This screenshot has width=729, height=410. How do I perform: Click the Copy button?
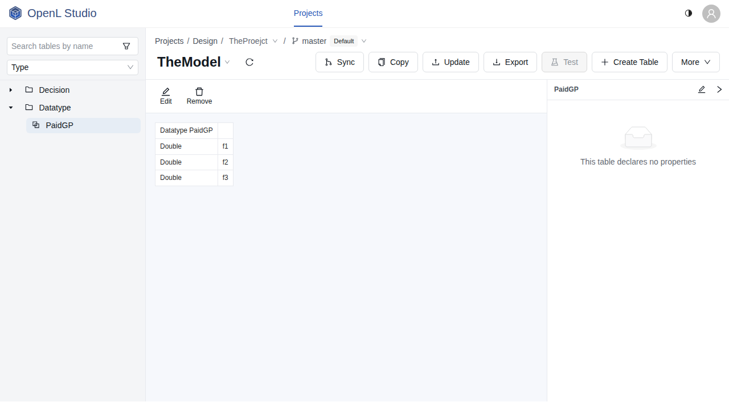coord(393,62)
